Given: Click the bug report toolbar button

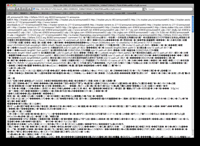Looking at the screenshot, I should [x=24, y=9].
